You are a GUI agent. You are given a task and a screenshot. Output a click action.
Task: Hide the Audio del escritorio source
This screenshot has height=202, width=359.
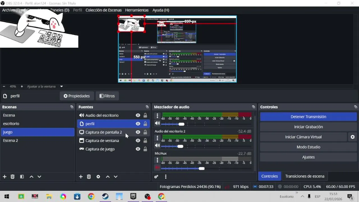(138, 115)
